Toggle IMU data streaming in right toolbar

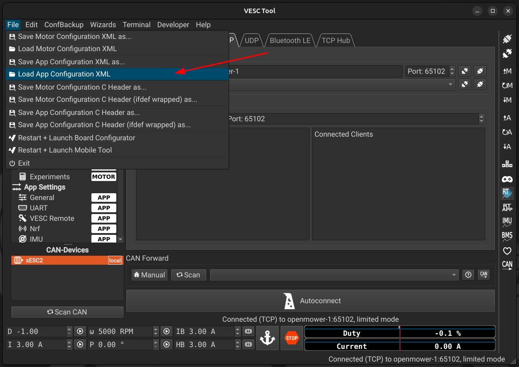pos(507,222)
